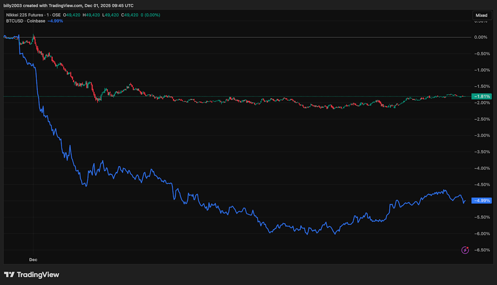Open the Mixed scale mode button
Viewport: 497px width, 285px height.
(481, 15)
